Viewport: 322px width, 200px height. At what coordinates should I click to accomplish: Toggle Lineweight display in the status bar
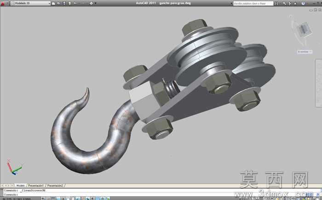(92, 198)
